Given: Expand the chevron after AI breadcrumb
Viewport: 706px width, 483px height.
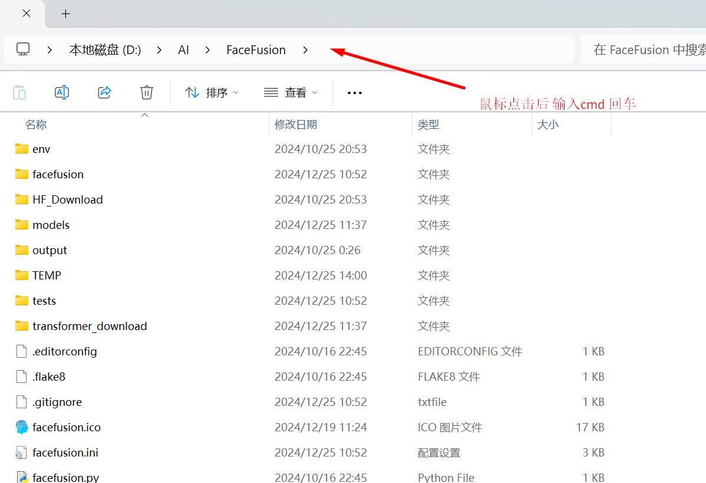Looking at the screenshot, I should (207, 50).
